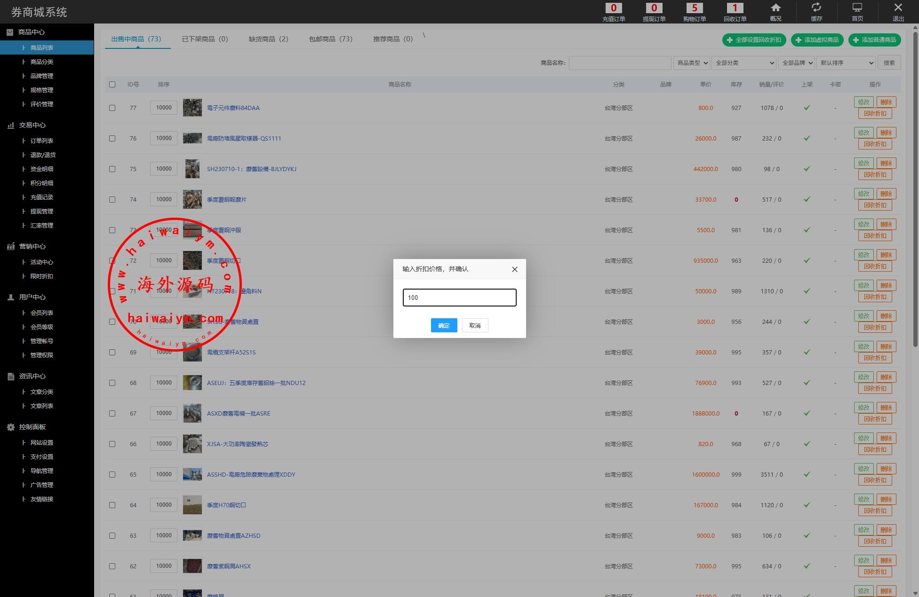Expand the 全部分类 category dropdown
Image resolution: width=919 pixels, height=597 pixels.
pyautogui.click(x=743, y=63)
